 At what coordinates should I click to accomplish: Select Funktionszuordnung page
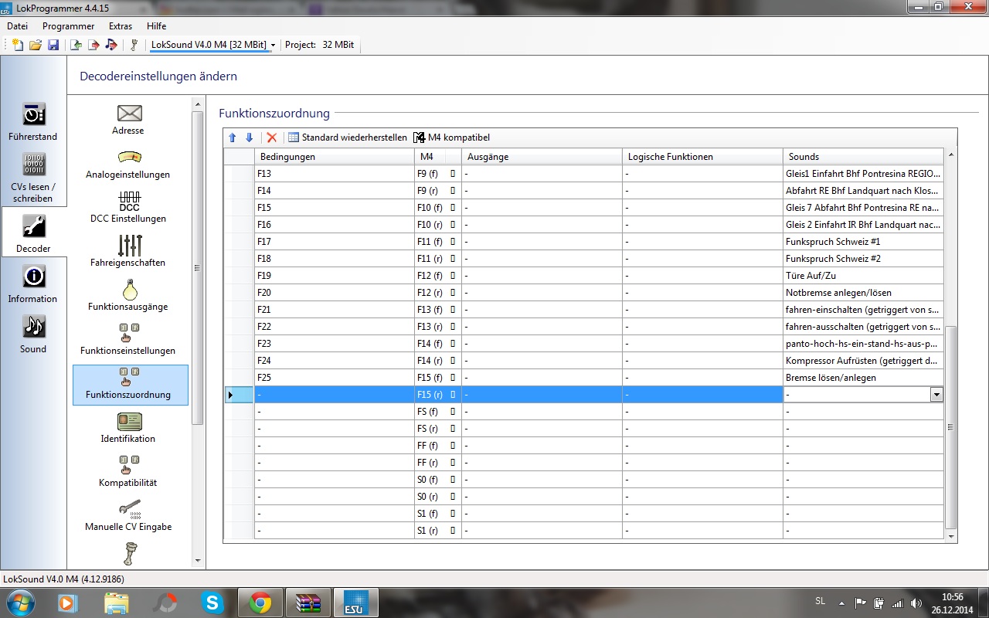coord(131,385)
